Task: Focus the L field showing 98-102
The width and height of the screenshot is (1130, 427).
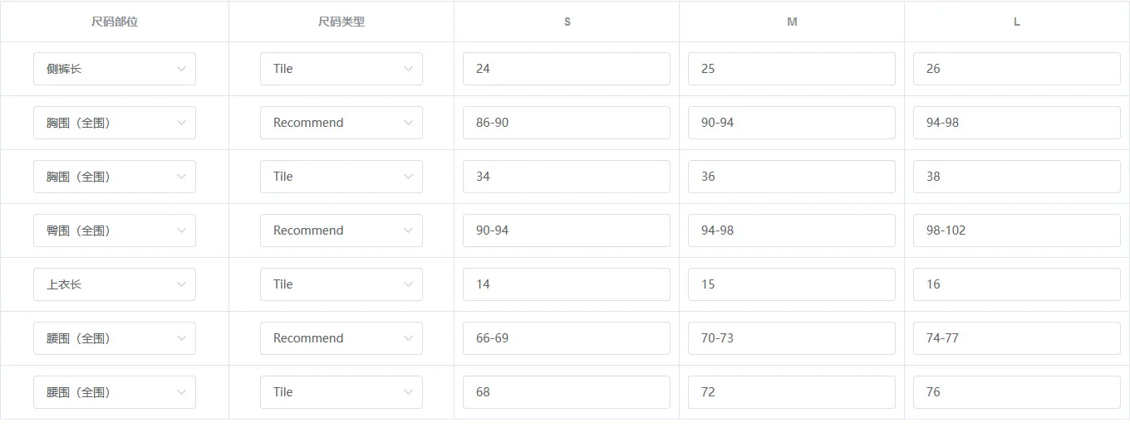Action: coord(1017,230)
